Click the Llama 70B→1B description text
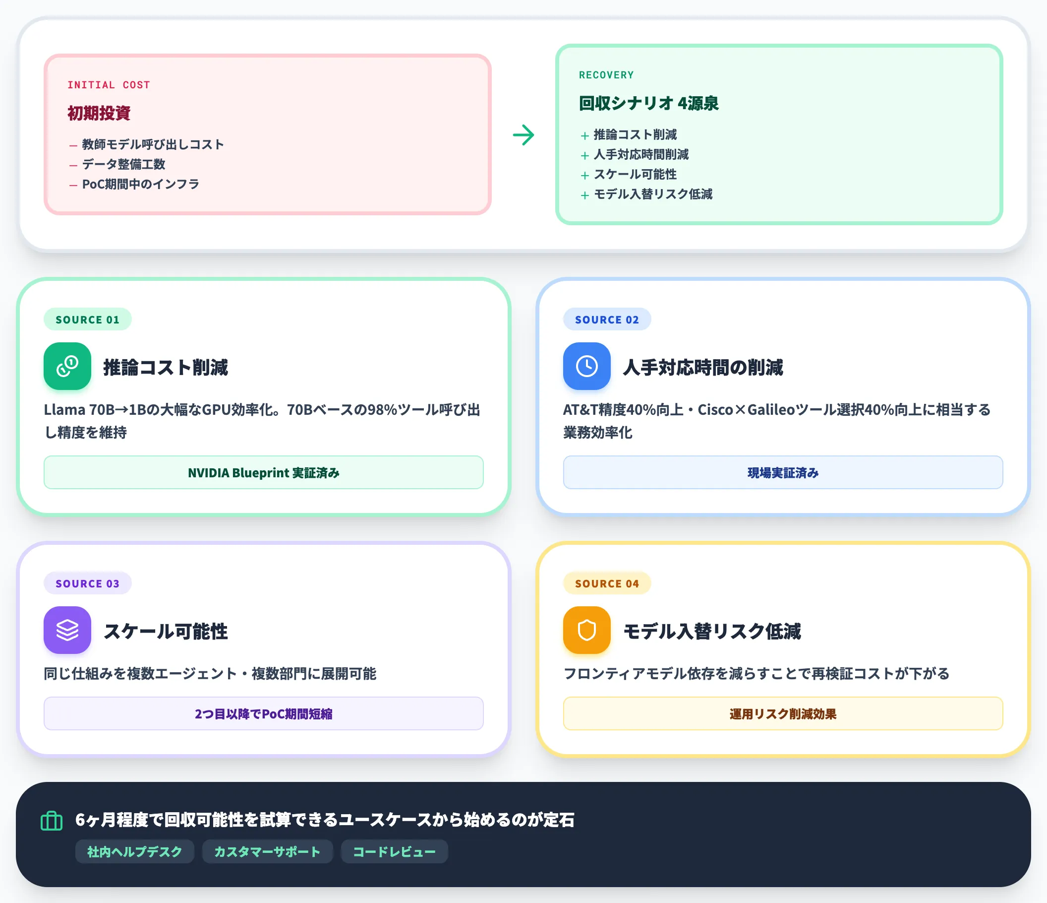The height and width of the screenshot is (903, 1047). (262, 421)
